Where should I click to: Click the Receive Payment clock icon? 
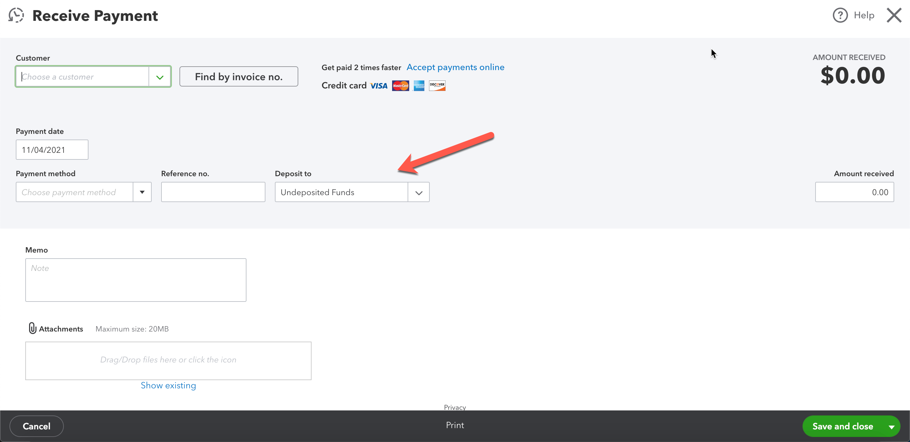point(15,15)
